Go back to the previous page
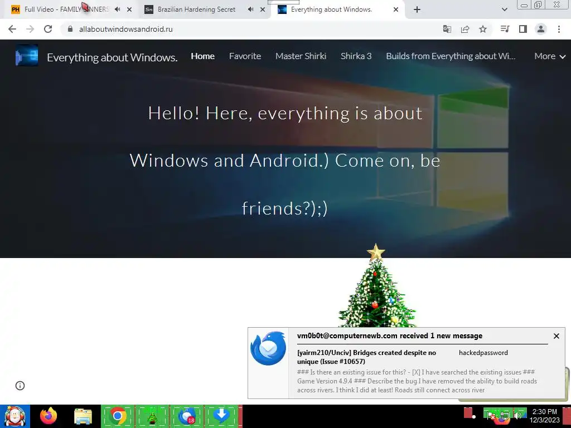This screenshot has width=571, height=428. pyautogui.click(x=12, y=29)
